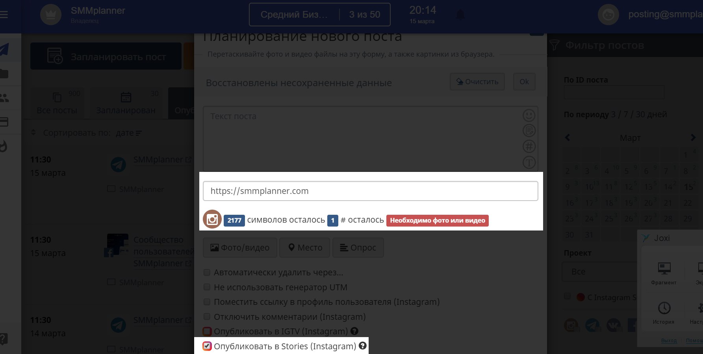Click the Фото/видео attach button

tap(240, 247)
